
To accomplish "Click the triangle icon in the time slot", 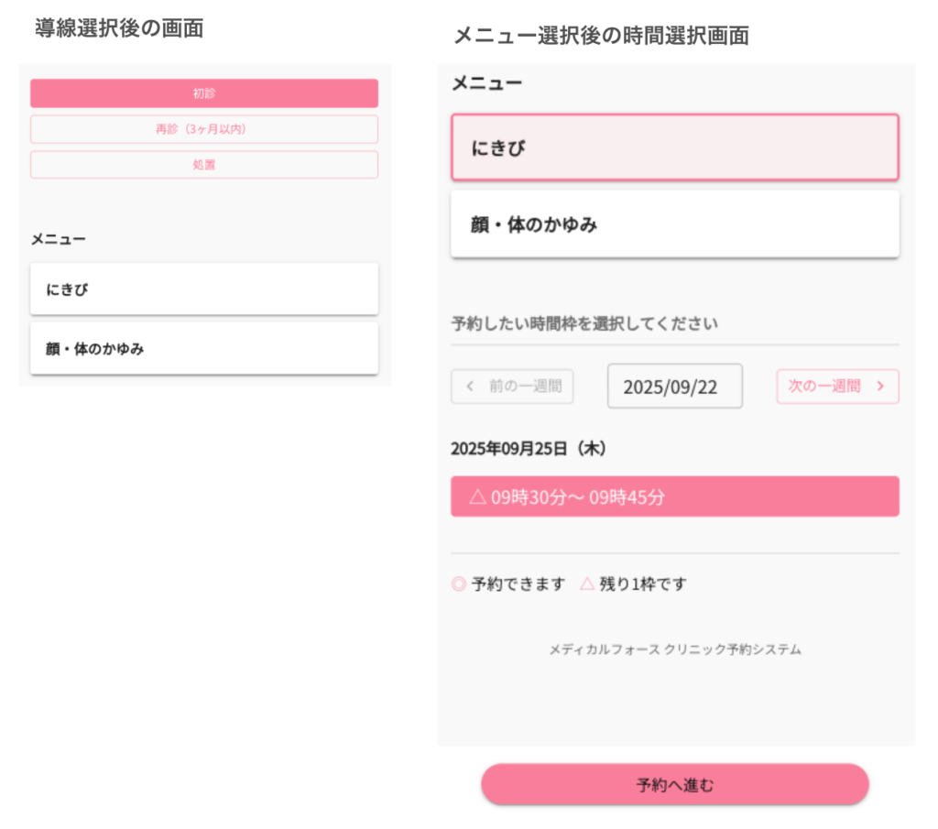I will [x=476, y=497].
